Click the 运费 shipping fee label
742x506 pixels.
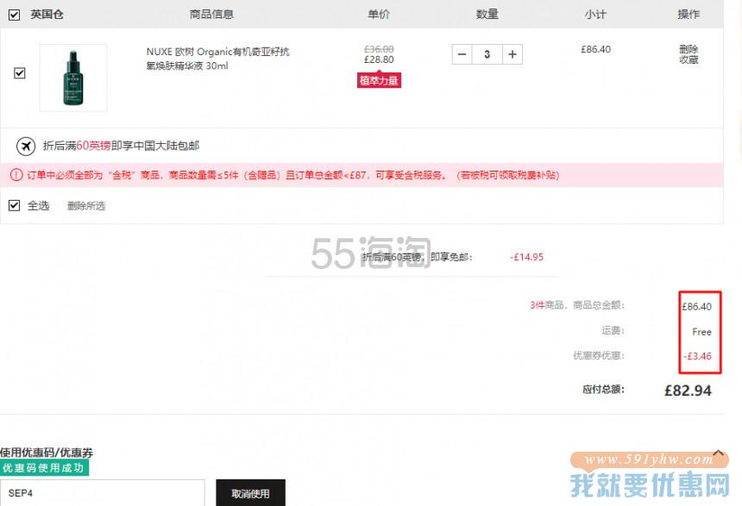pyautogui.click(x=613, y=330)
